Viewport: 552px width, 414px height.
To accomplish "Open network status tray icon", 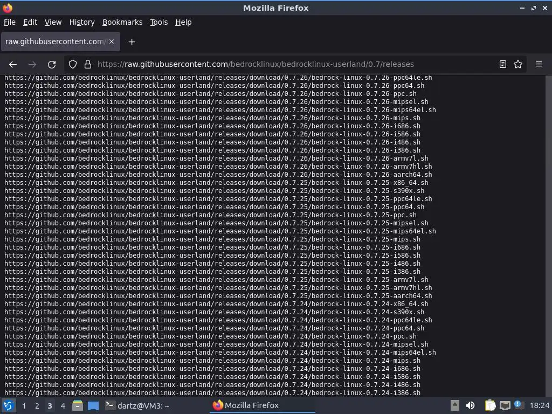I will coord(505,405).
